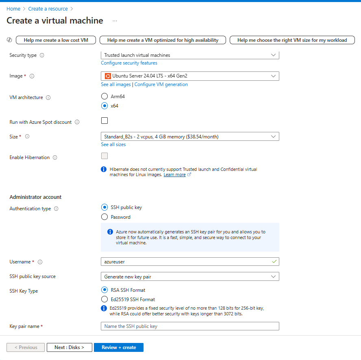Click the Create a virtual machine title

point(55,21)
